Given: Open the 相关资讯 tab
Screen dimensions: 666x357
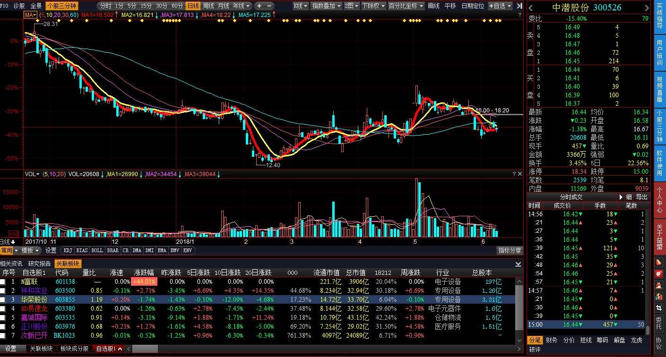Looking at the screenshot, I should pyautogui.click(x=11, y=263).
